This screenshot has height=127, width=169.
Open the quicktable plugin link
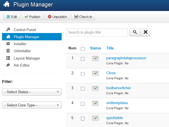114,118
